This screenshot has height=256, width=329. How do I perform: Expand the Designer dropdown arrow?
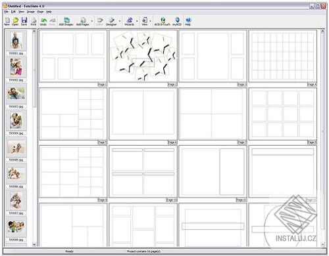pos(120,21)
